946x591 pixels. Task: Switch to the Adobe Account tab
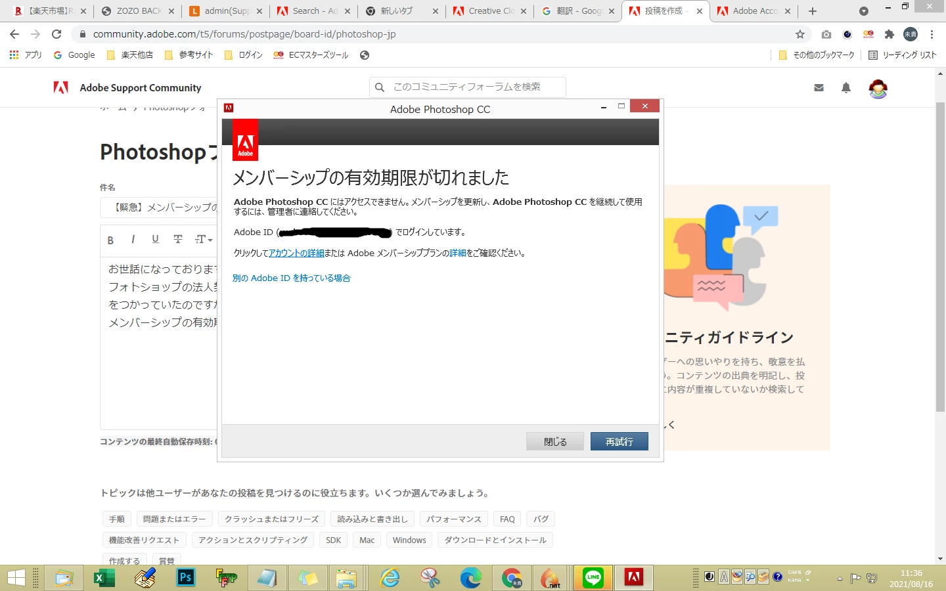(753, 11)
